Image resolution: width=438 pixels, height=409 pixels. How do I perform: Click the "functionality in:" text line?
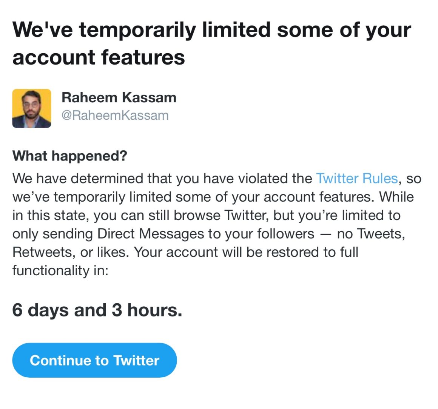pos(60,270)
